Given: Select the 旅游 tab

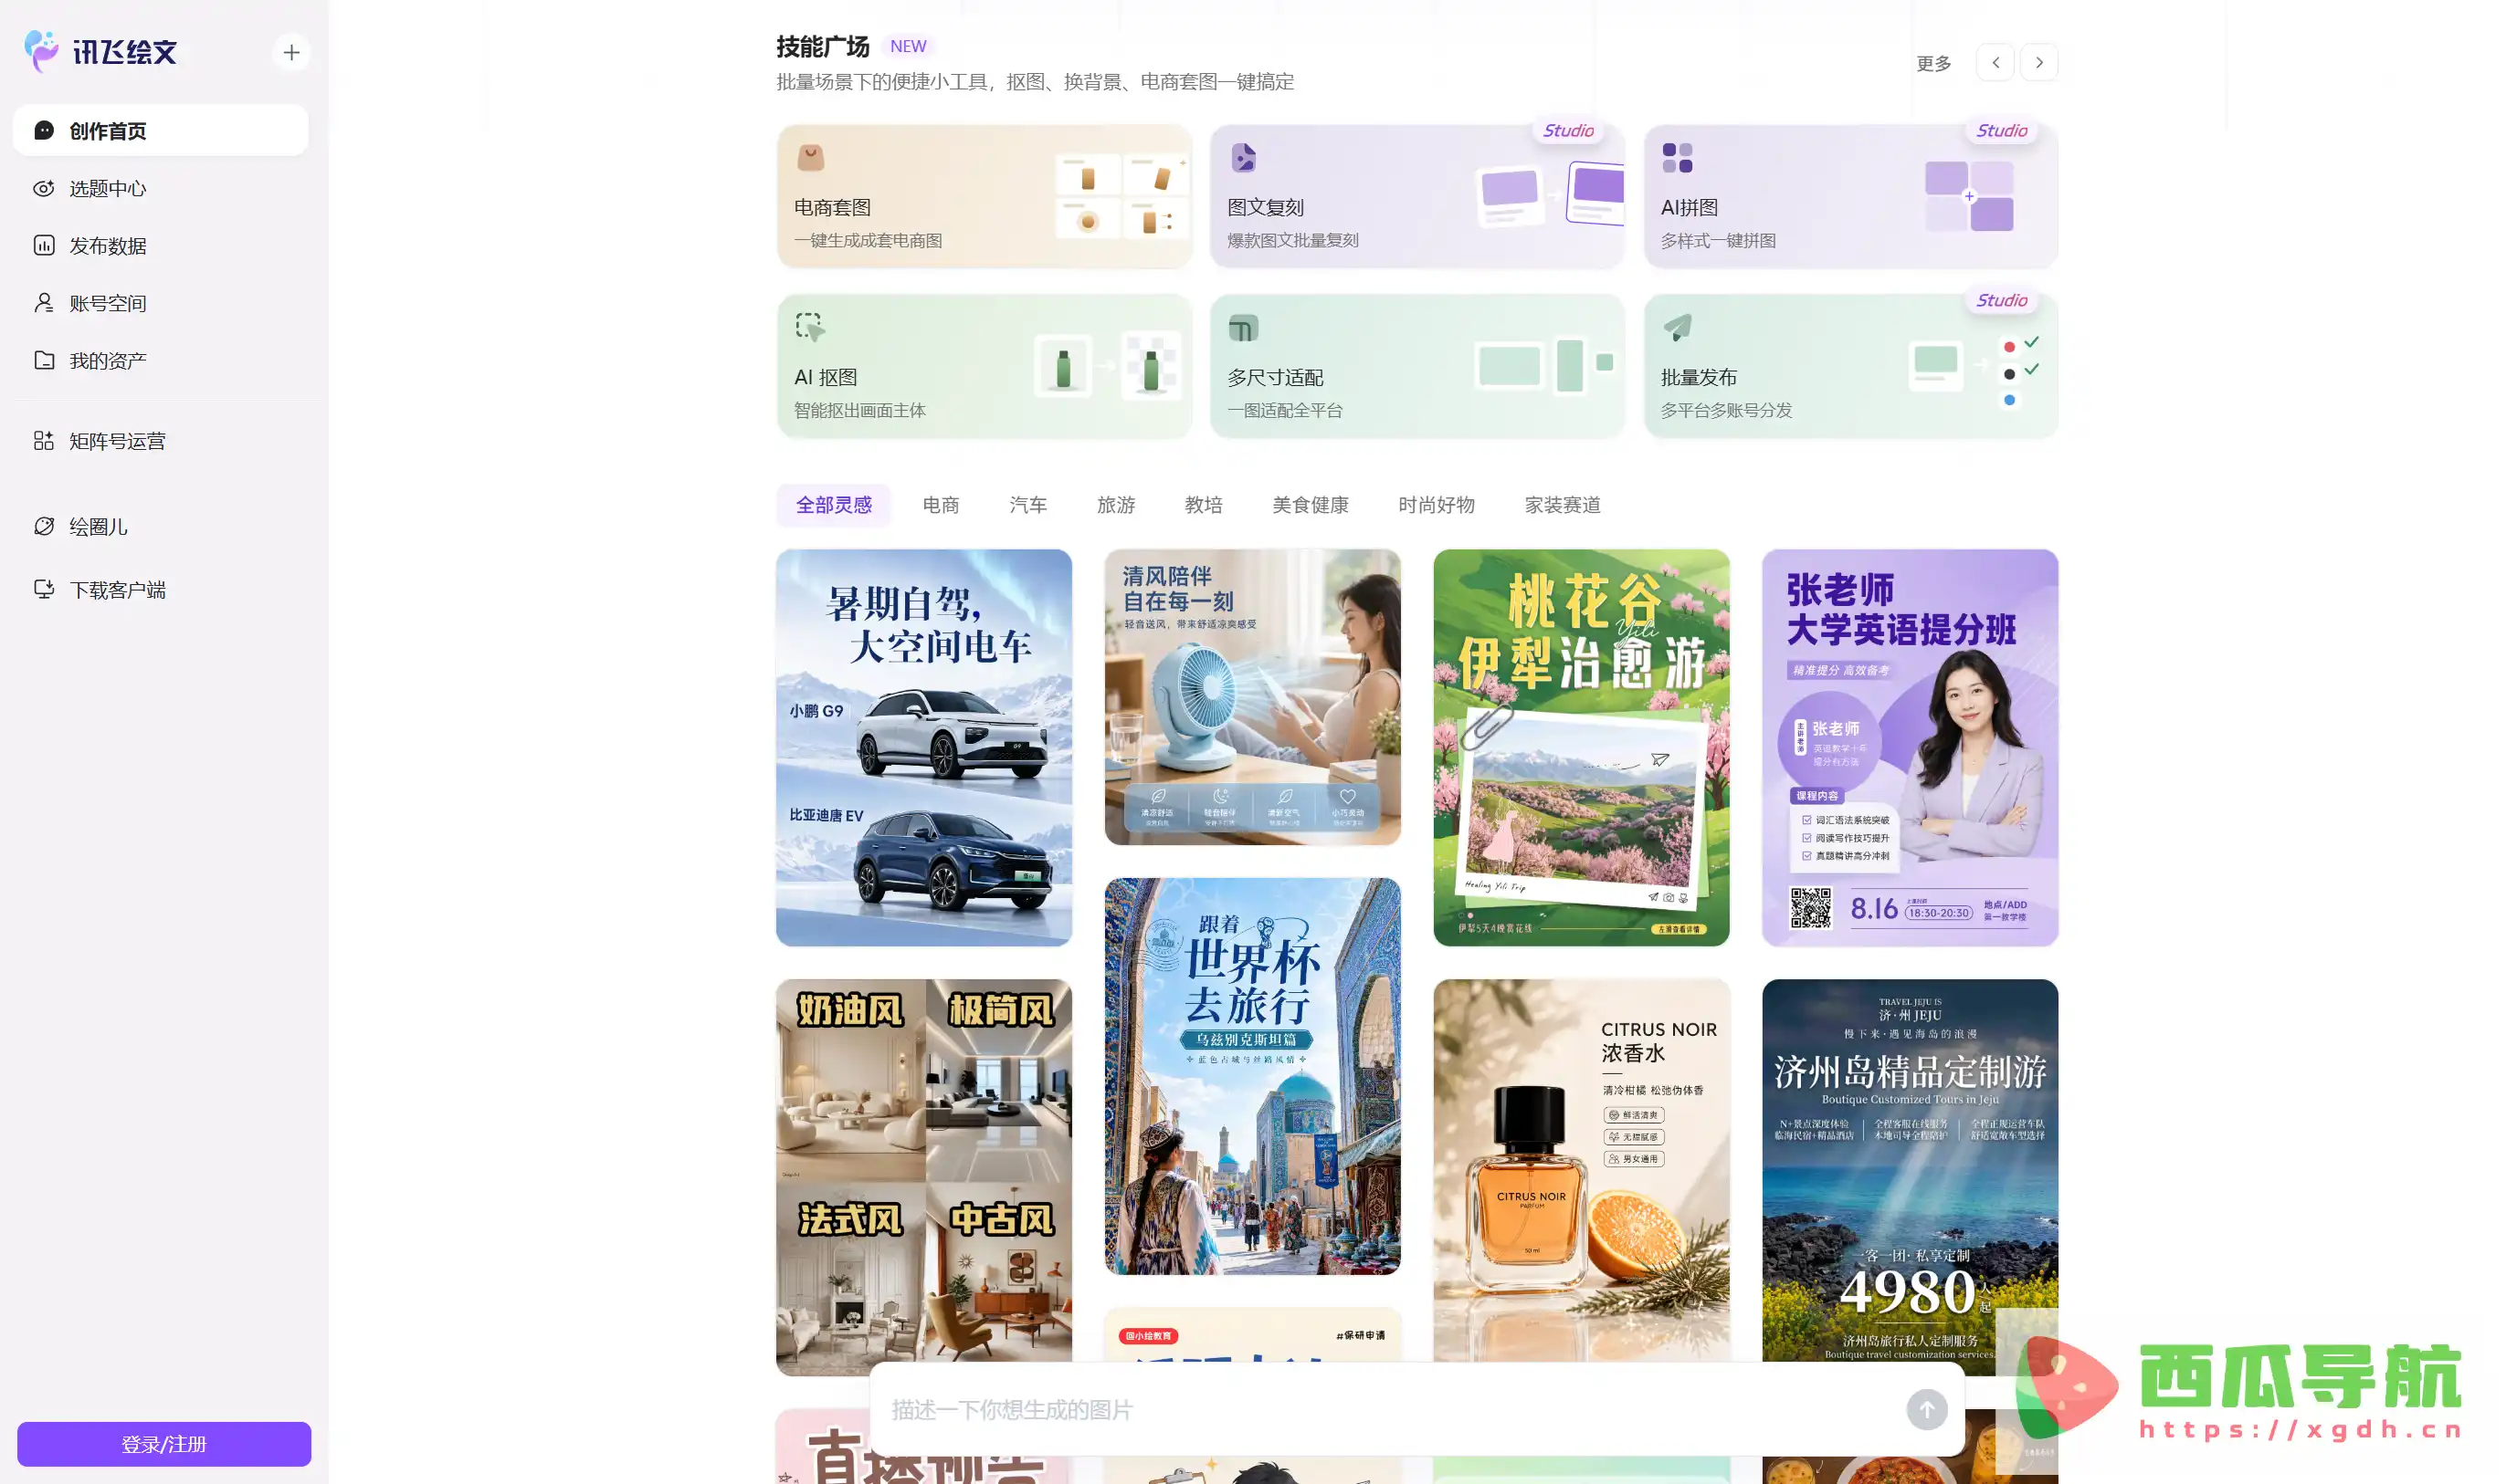Looking at the screenshot, I should tap(1115, 505).
